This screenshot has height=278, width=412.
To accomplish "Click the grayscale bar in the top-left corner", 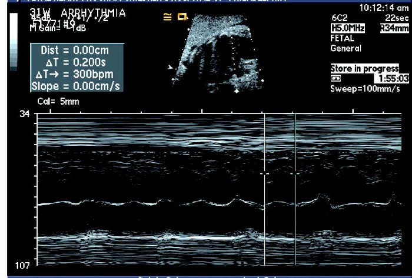I will tap(14, 42).
